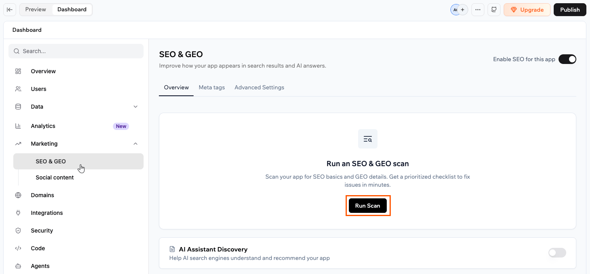Image resolution: width=590 pixels, height=274 pixels.
Task: Open the GitHub icon button in the top bar
Action: point(494,10)
